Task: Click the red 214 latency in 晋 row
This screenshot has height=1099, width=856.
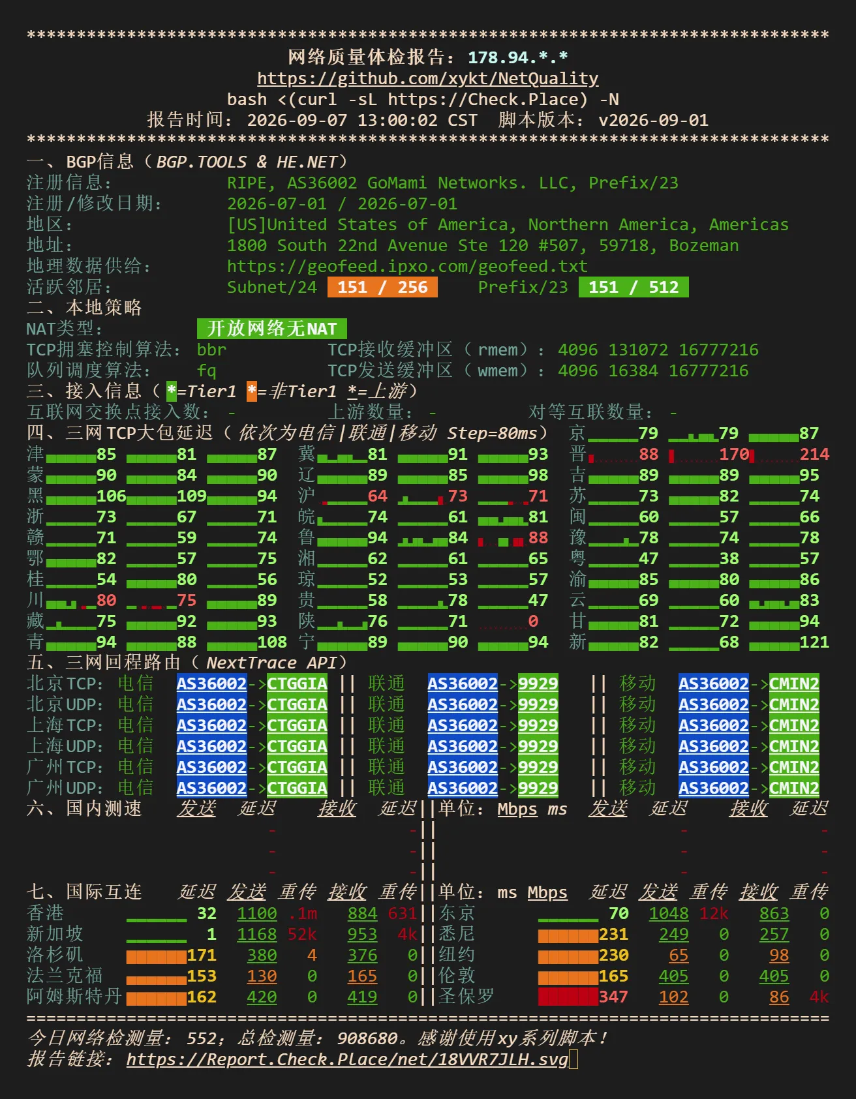Action: (814, 454)
